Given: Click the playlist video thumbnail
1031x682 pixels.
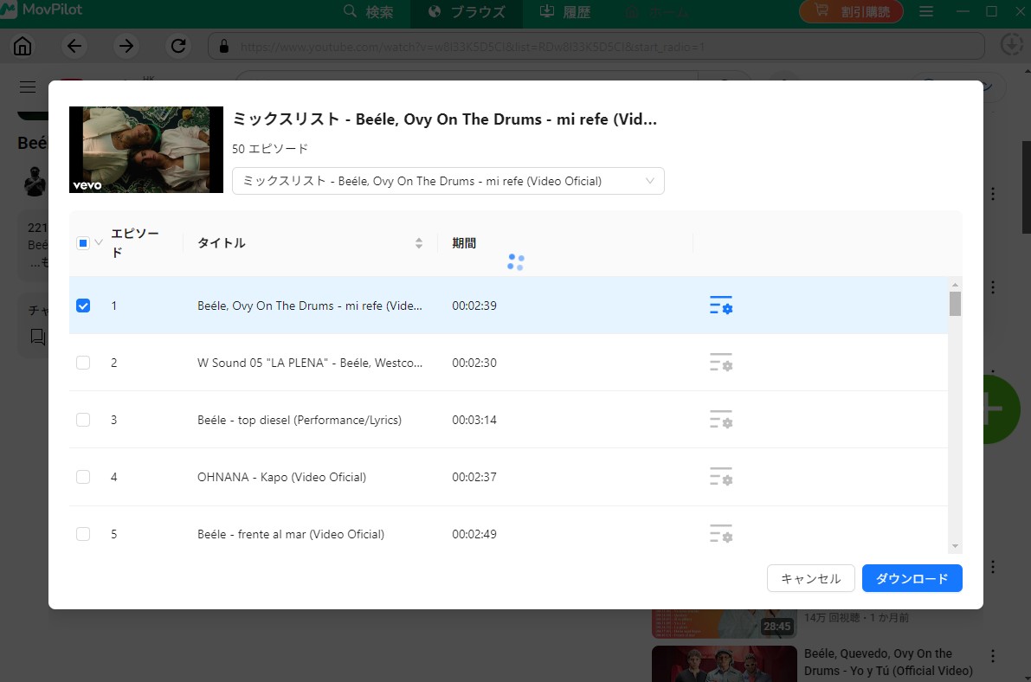Looking at the screenshot, I should click(x=146, y=149).
